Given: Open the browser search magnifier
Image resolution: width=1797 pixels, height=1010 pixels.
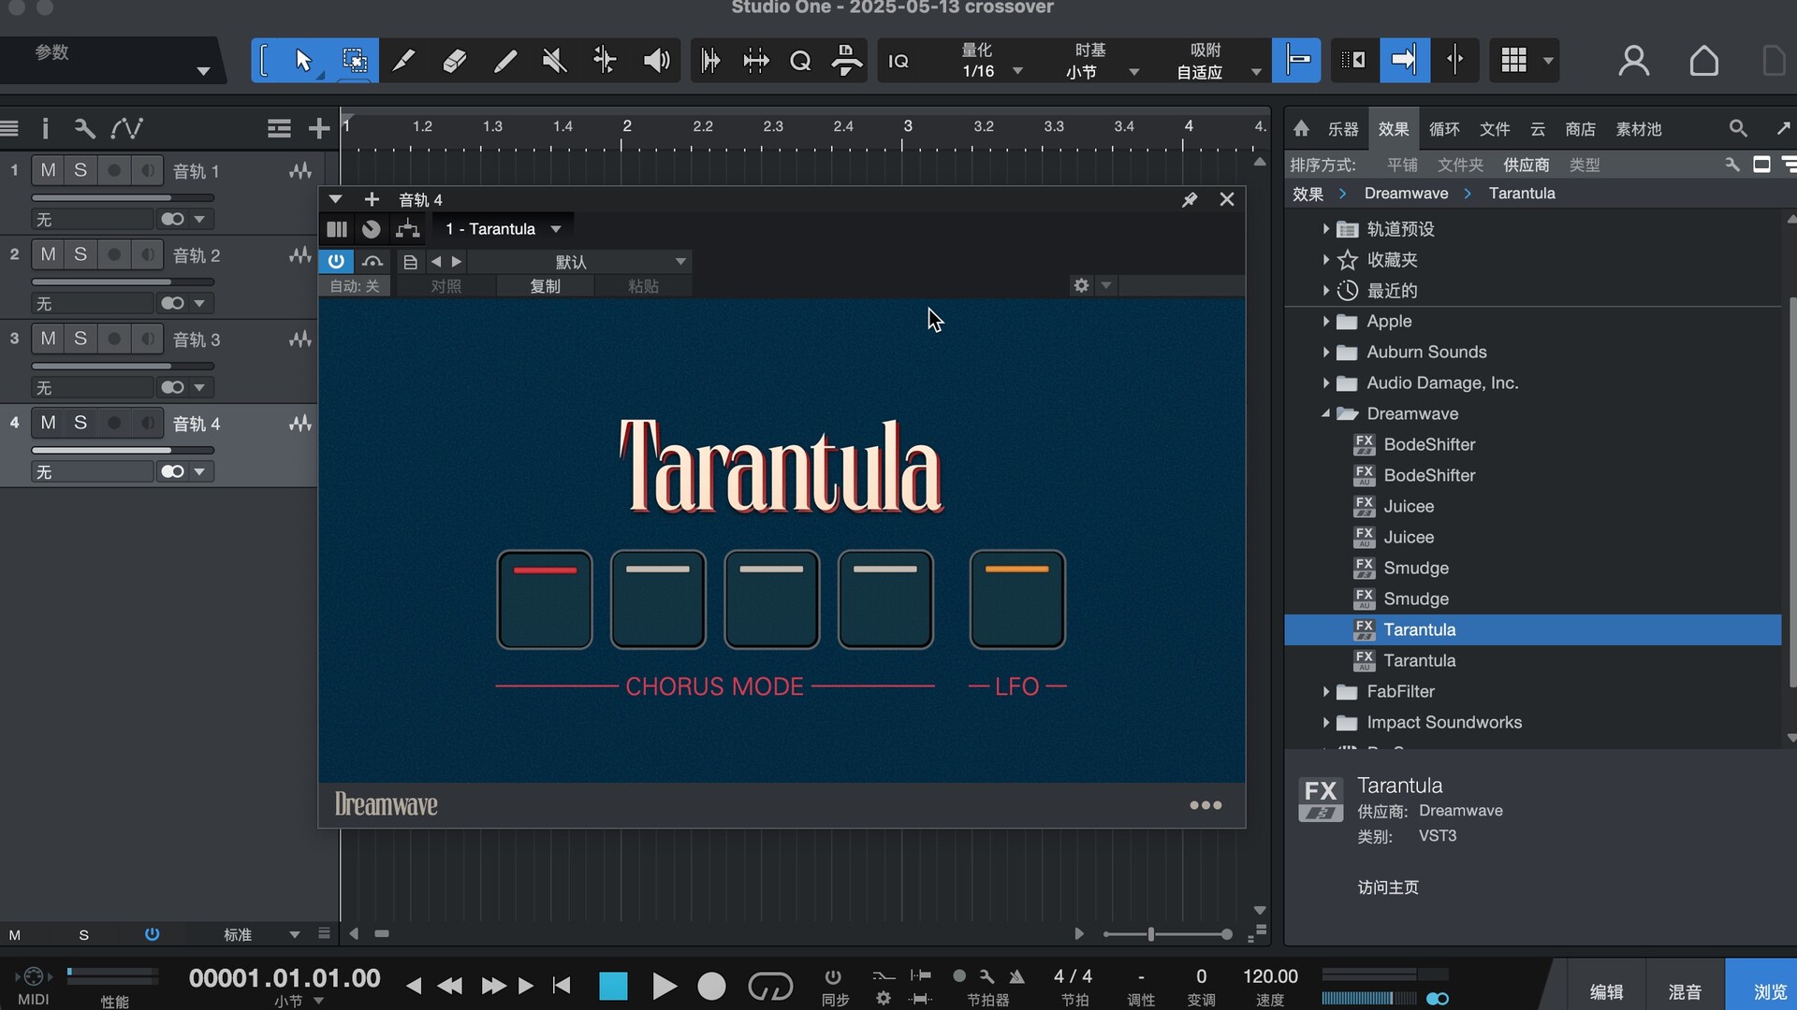Looking at the screenshot, I should pyautogui.click(x=1738, y=128).
